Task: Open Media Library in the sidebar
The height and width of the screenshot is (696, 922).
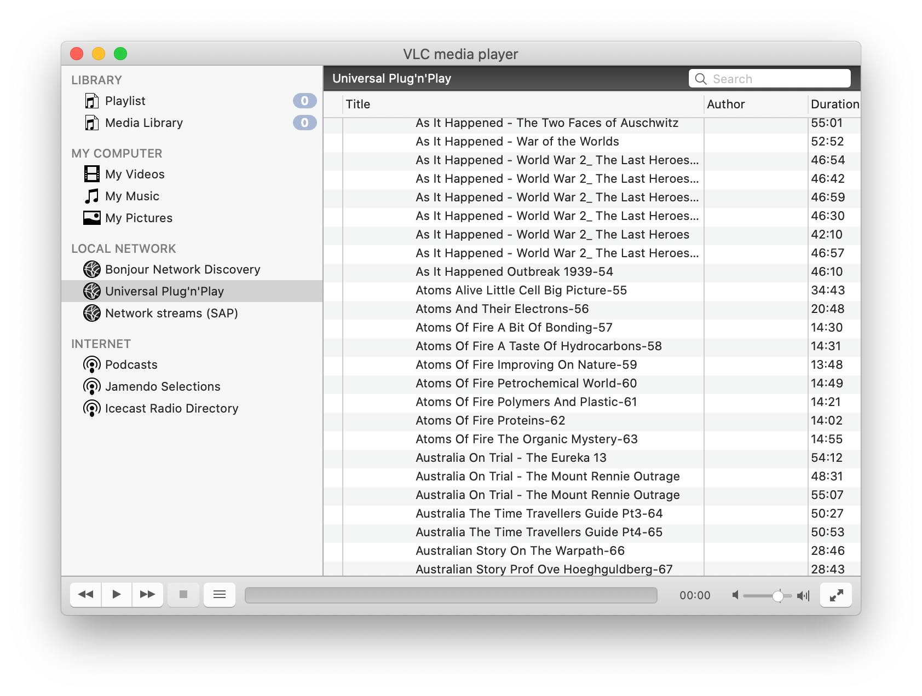Action: [192, 123]
